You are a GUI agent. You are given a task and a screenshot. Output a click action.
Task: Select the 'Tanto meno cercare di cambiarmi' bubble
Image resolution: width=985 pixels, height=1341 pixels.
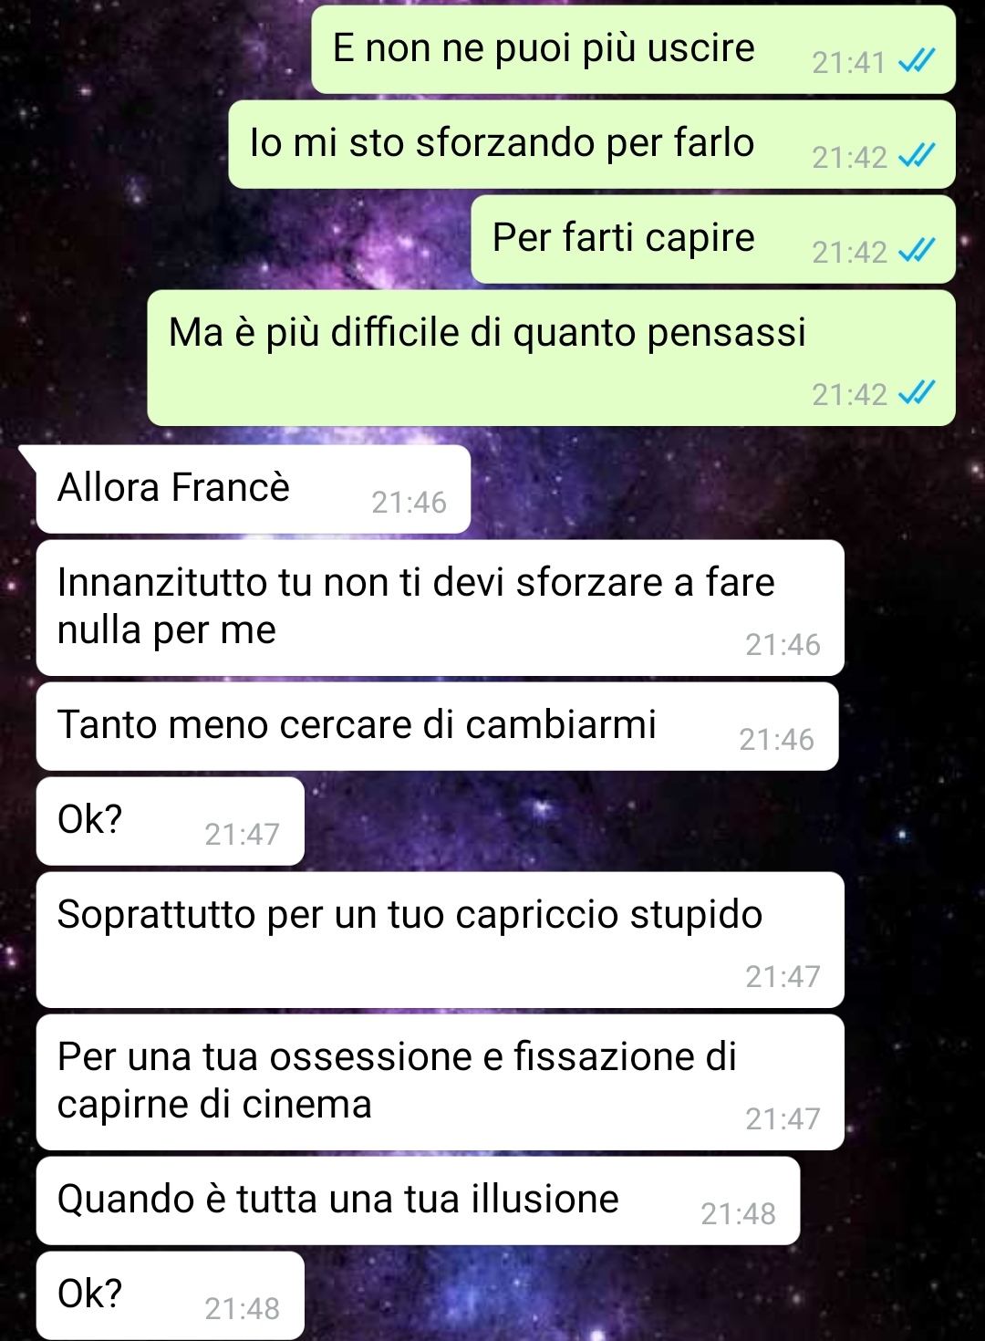tap(437, 726)
